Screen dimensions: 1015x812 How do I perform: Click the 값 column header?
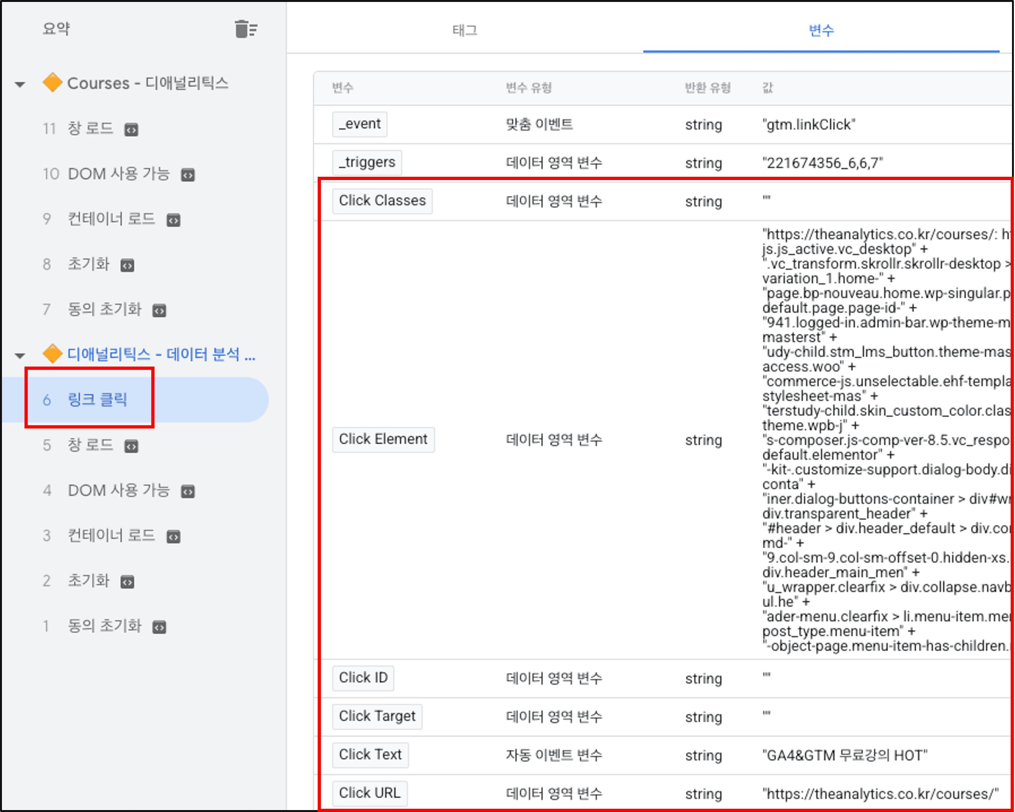click(768, 88)
